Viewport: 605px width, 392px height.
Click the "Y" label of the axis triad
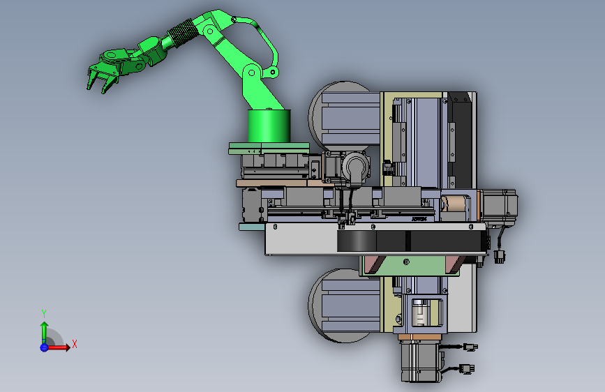click(x=44, y=314)
